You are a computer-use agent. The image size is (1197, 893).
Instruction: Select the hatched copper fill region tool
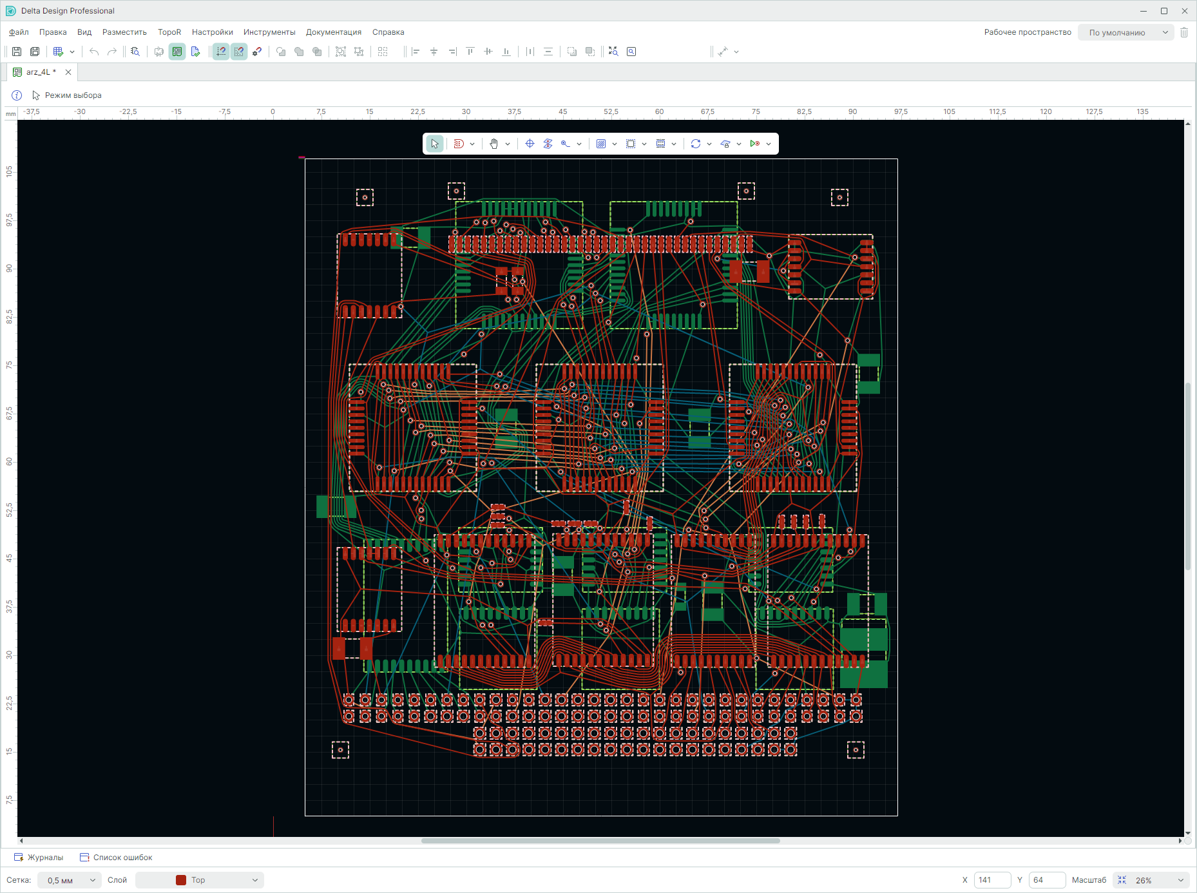[601, 144]
